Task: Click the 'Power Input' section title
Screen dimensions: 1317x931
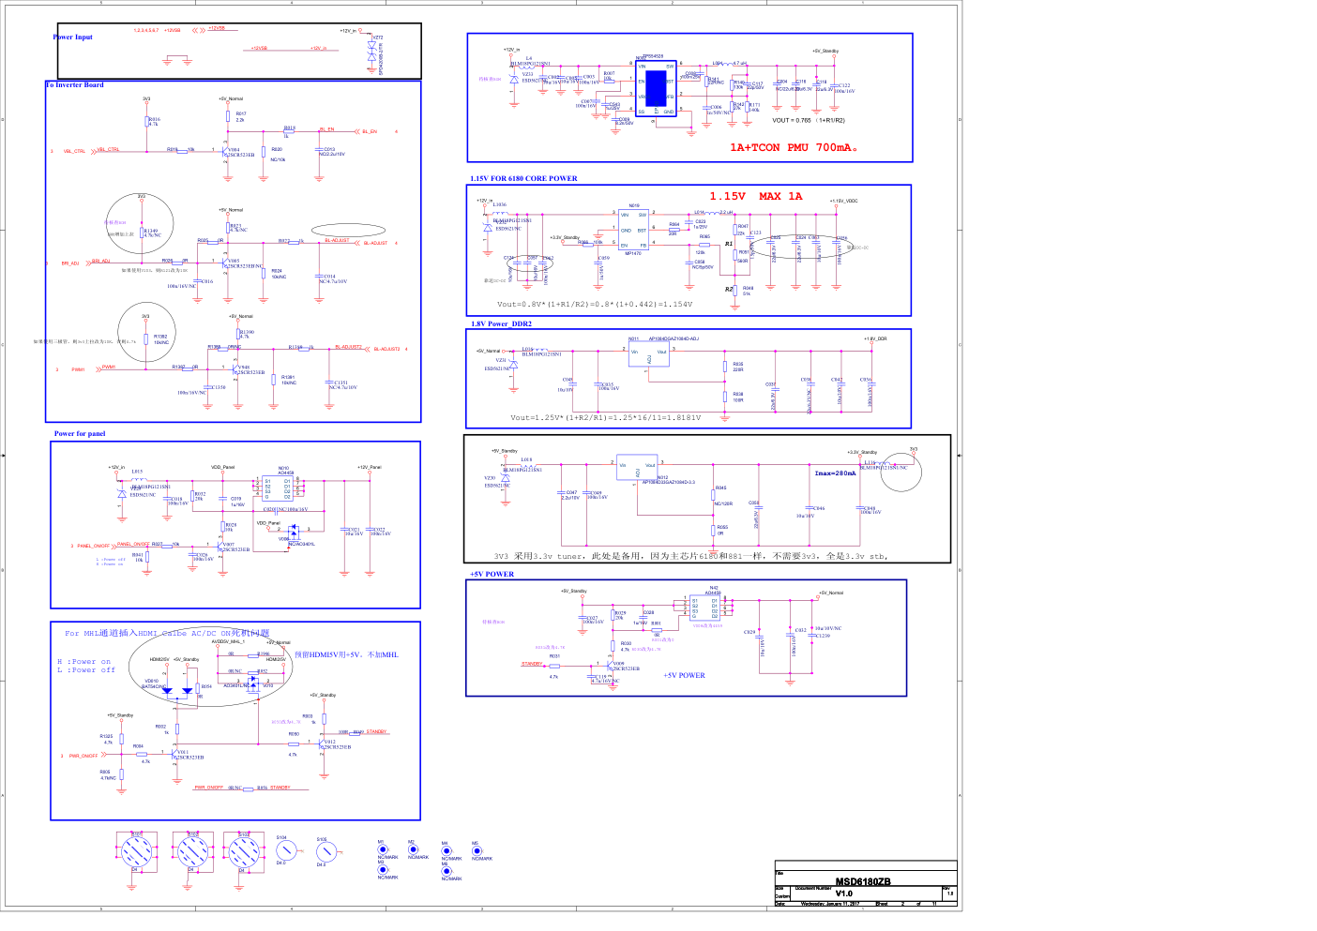Action: point(73,38)
